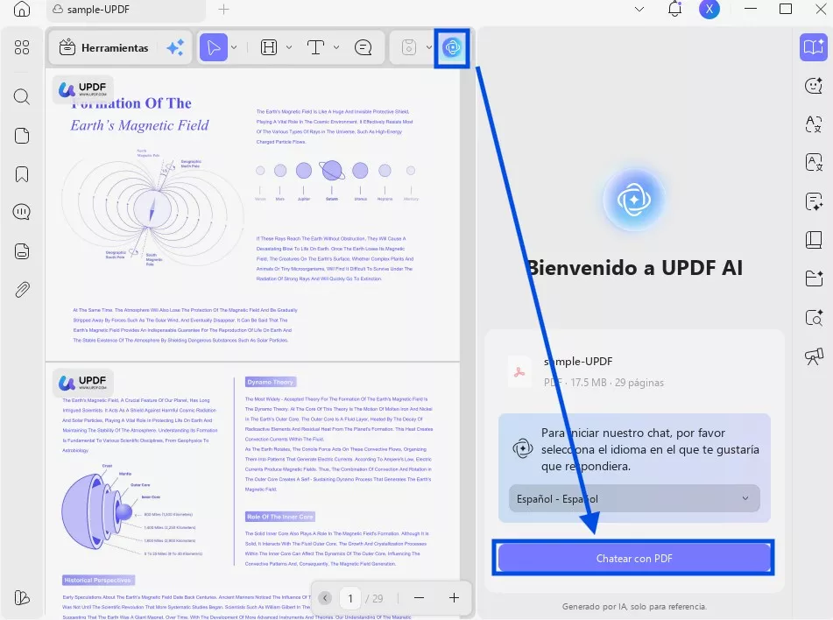Viewport: 833px width, 620px height.
Task: Click the layers icon at sidebar bottom
Action: (x=22, y=598)
